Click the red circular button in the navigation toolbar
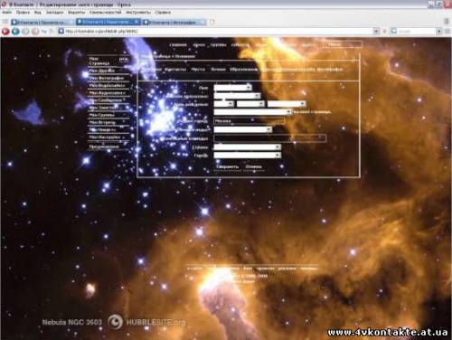Screen dimensions: 452x340 pos(5,32)
